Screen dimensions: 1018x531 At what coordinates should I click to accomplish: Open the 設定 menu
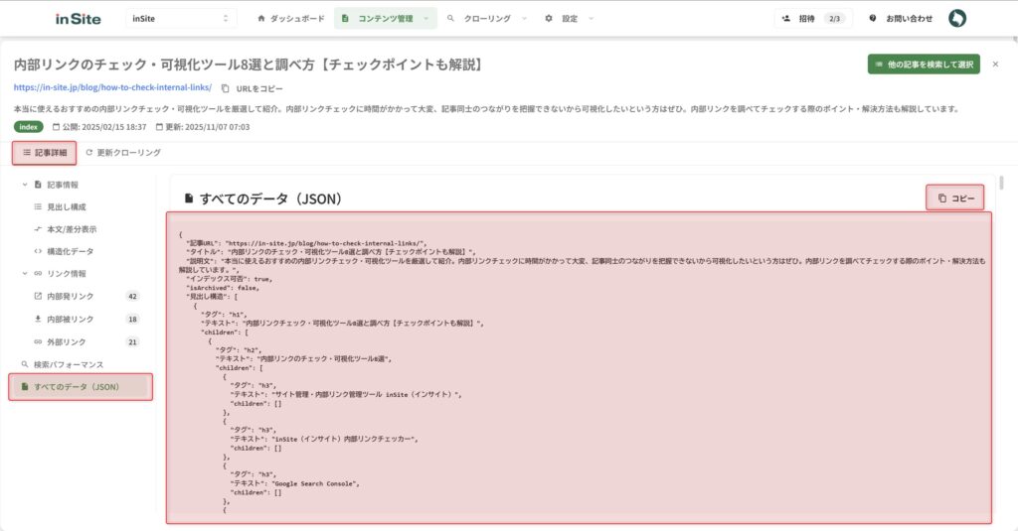tap(570, 19)
